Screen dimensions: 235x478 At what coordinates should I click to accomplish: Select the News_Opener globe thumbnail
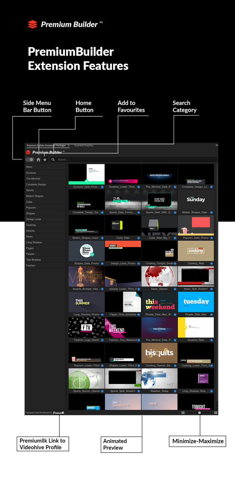coord(159,276)
